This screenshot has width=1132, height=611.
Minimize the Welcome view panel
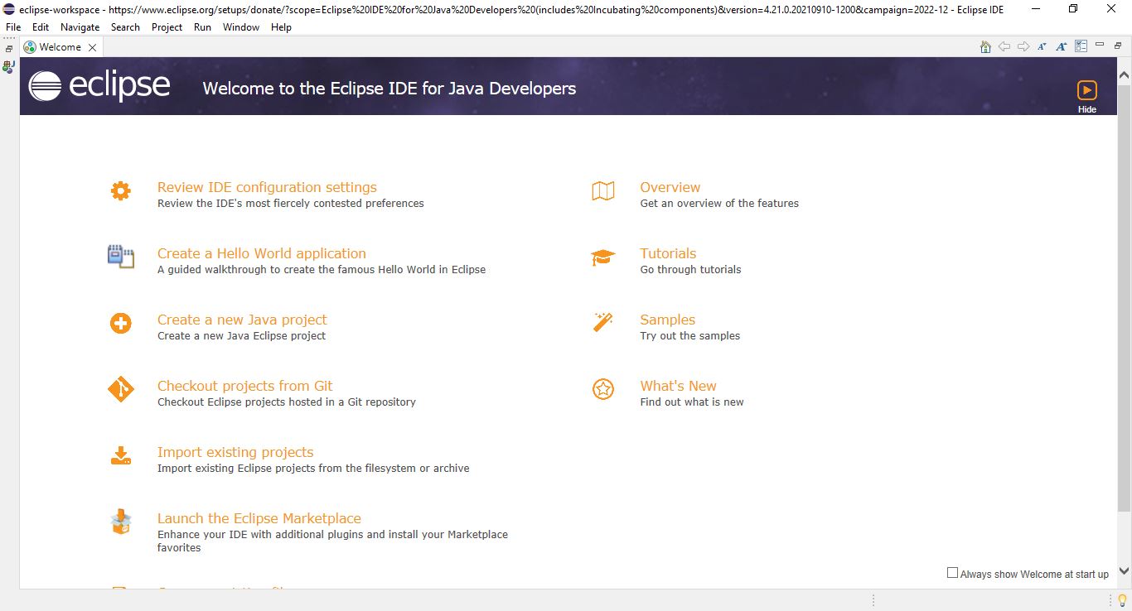pyautogui.click(x=1100, y=45)
